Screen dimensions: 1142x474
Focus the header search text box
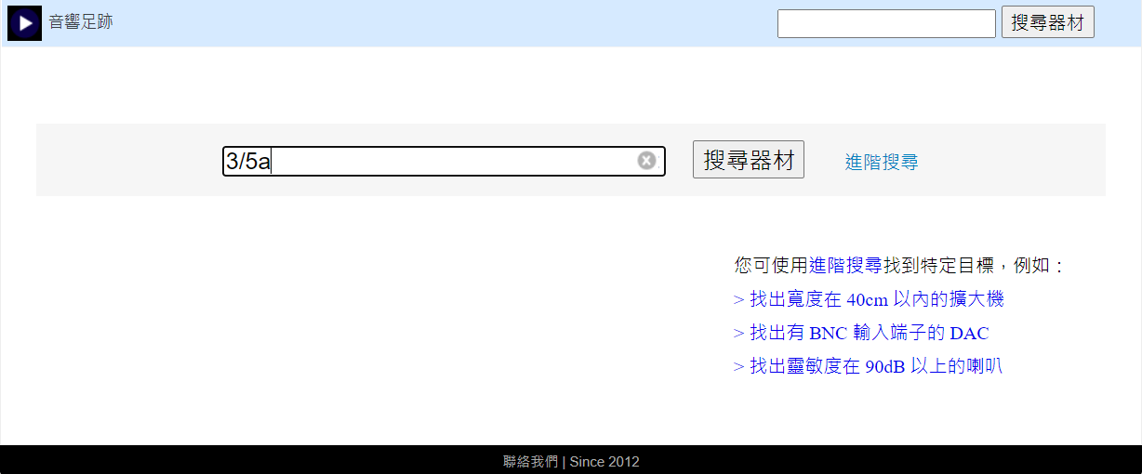tap(886, 23)
